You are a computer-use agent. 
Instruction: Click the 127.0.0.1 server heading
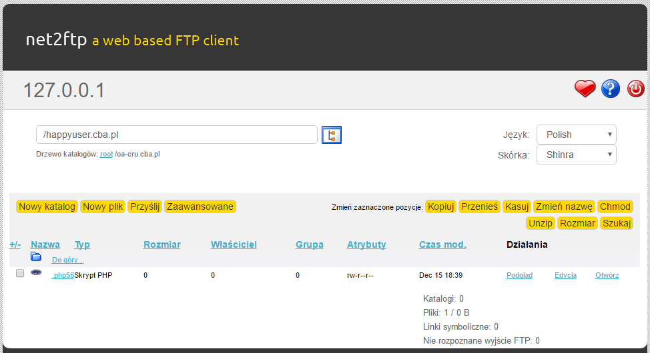pyautogui.click(x=64, y=90)
